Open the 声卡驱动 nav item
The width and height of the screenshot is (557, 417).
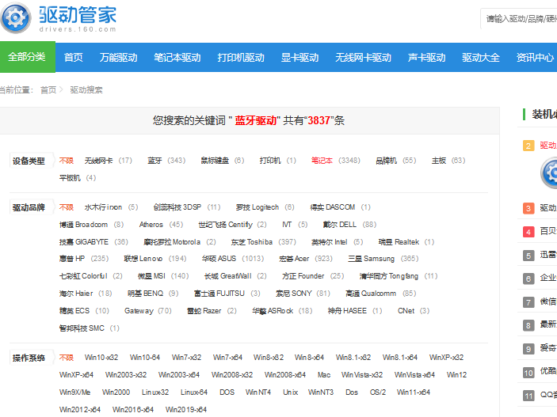click(426, 58)
